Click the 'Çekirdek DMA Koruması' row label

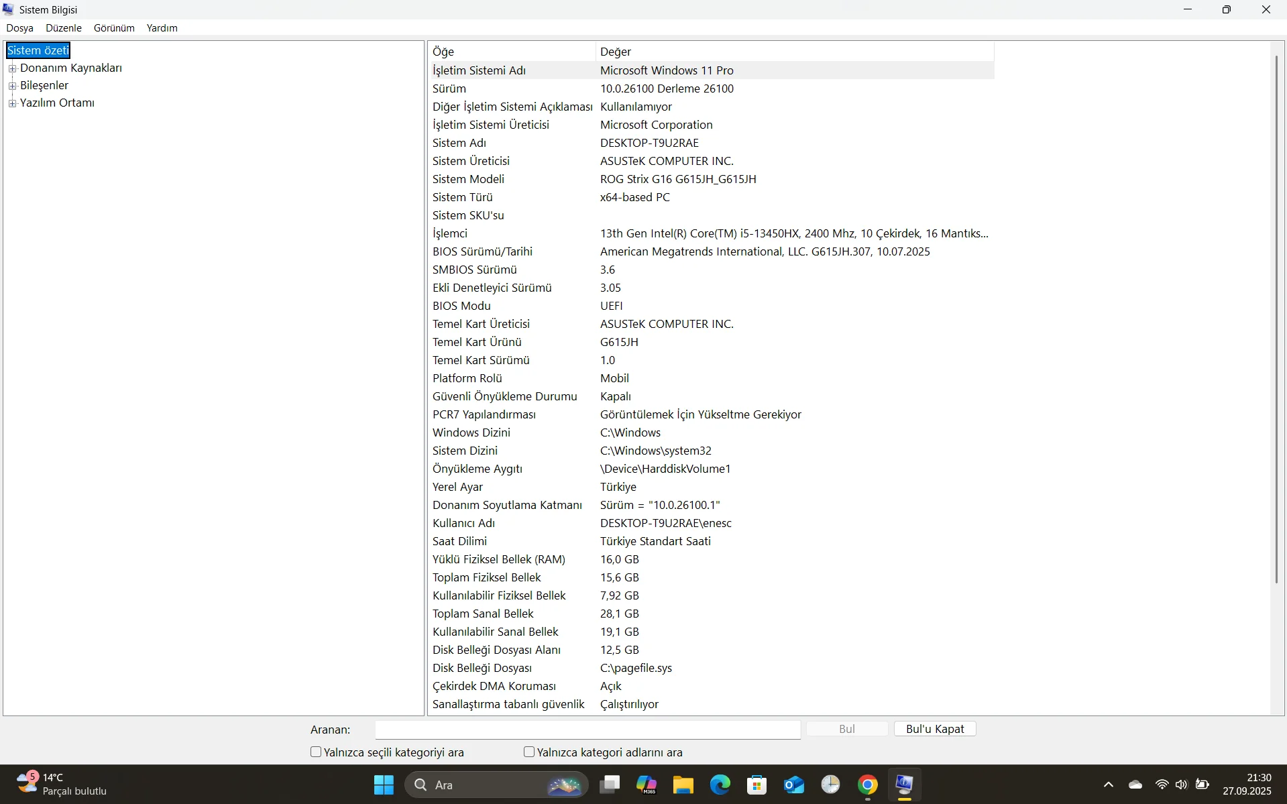click(494, 686)
